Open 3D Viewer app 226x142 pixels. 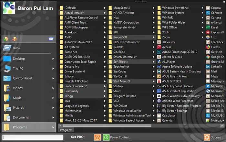(x=166, y=42)
